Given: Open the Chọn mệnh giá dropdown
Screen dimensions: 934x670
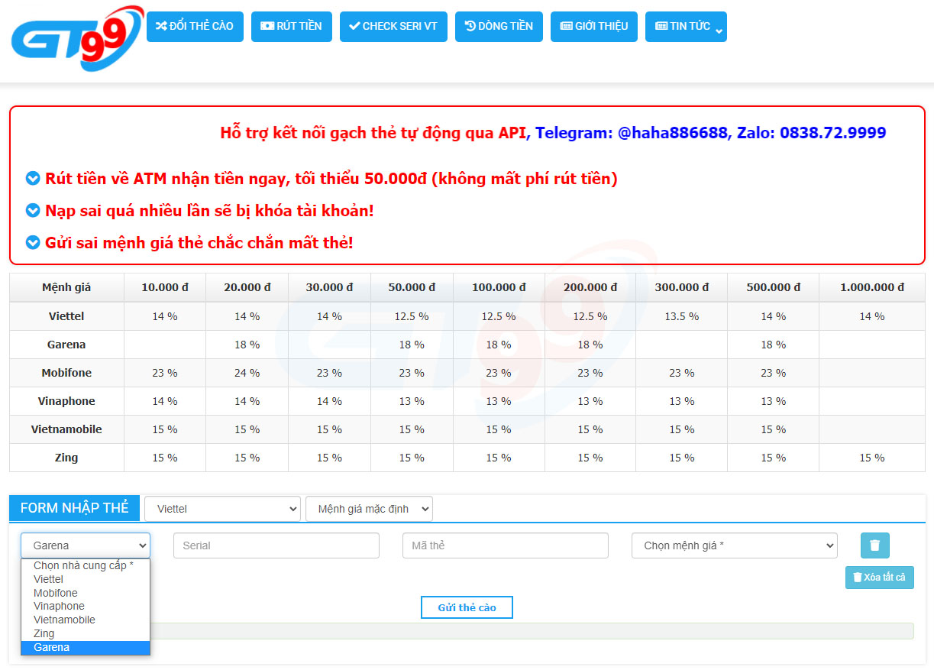Looking at the screenshot, I should [735, 545].
